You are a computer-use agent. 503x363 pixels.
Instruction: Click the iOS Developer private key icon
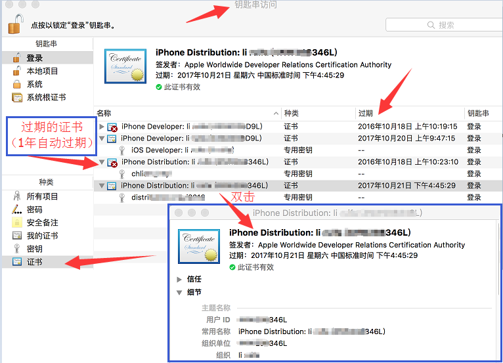pyautogui.click(x=122, y=150)
